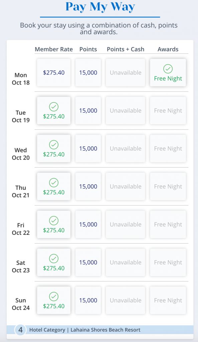
Task: Click the hotel category 4 badge
Action: (20, 330)
